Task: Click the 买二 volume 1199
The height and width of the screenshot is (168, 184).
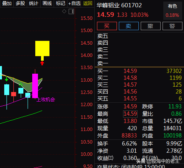Action: pos(176,78)
